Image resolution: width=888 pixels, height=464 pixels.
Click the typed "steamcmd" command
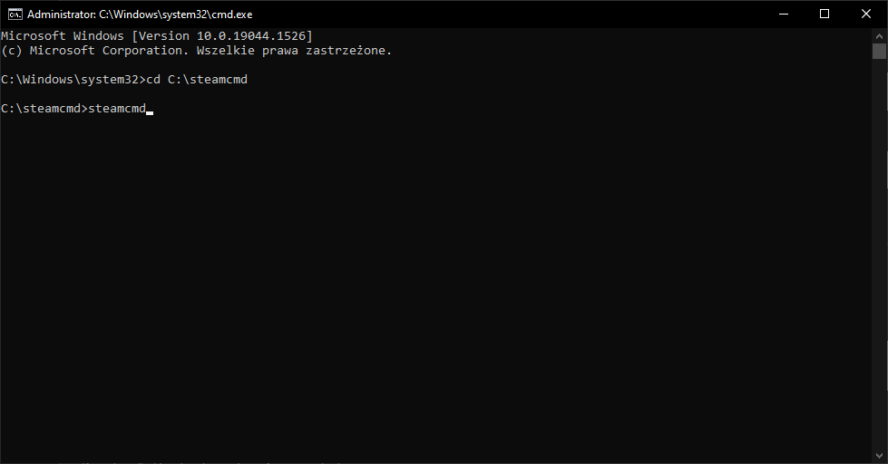point(116,109)
